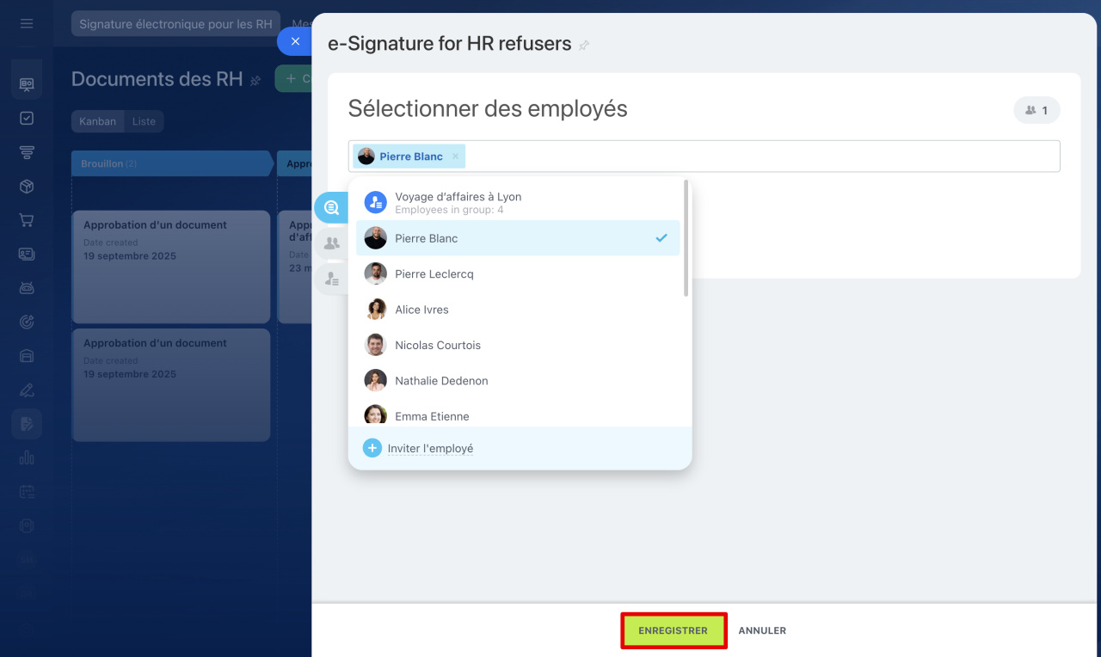Click the pin icon beside e-Signature title
1101x657 pixels.
point(584,46)
